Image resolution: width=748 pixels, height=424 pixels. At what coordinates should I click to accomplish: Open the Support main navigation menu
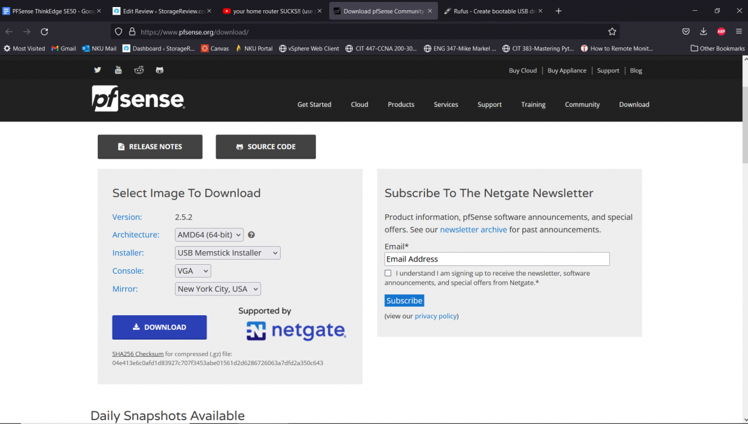click(x=490, y=104)
